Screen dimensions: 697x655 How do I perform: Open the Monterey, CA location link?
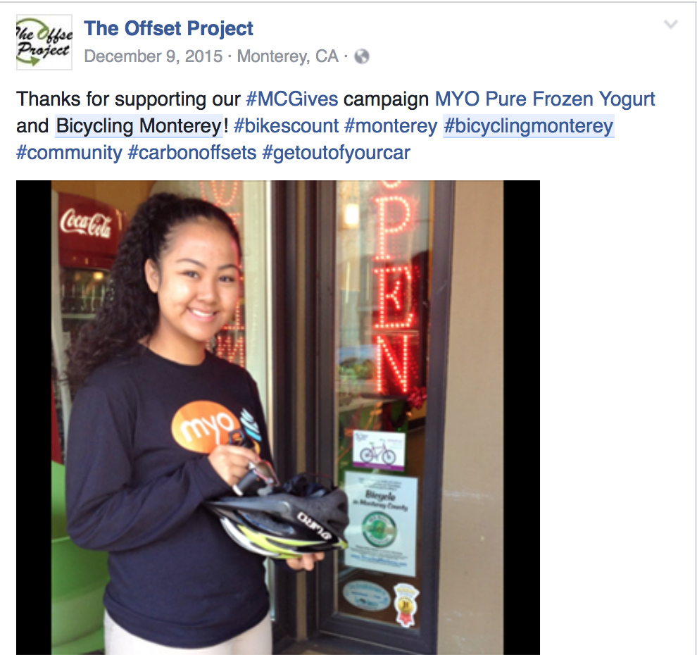click(288, 56)
